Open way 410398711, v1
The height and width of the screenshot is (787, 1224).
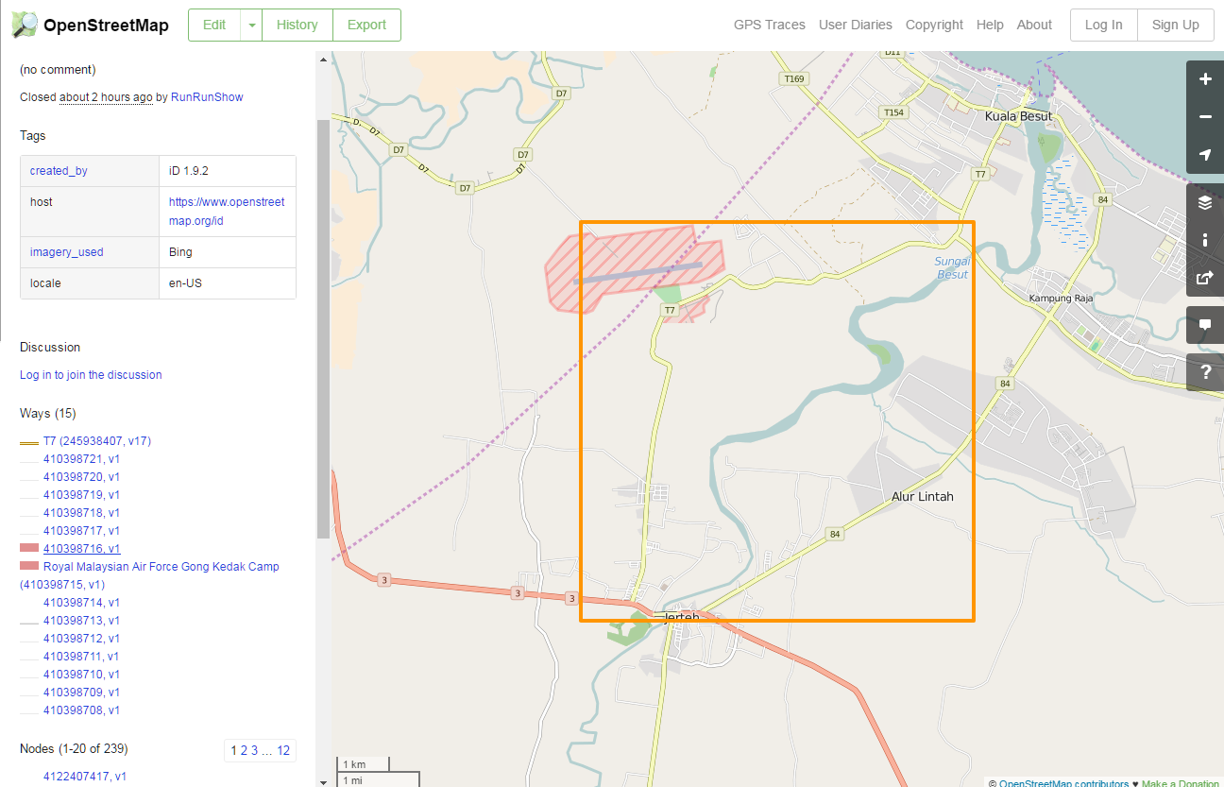81,657
